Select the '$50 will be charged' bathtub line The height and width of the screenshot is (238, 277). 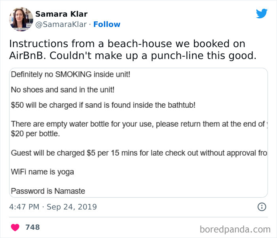click(x=103, y=105)
